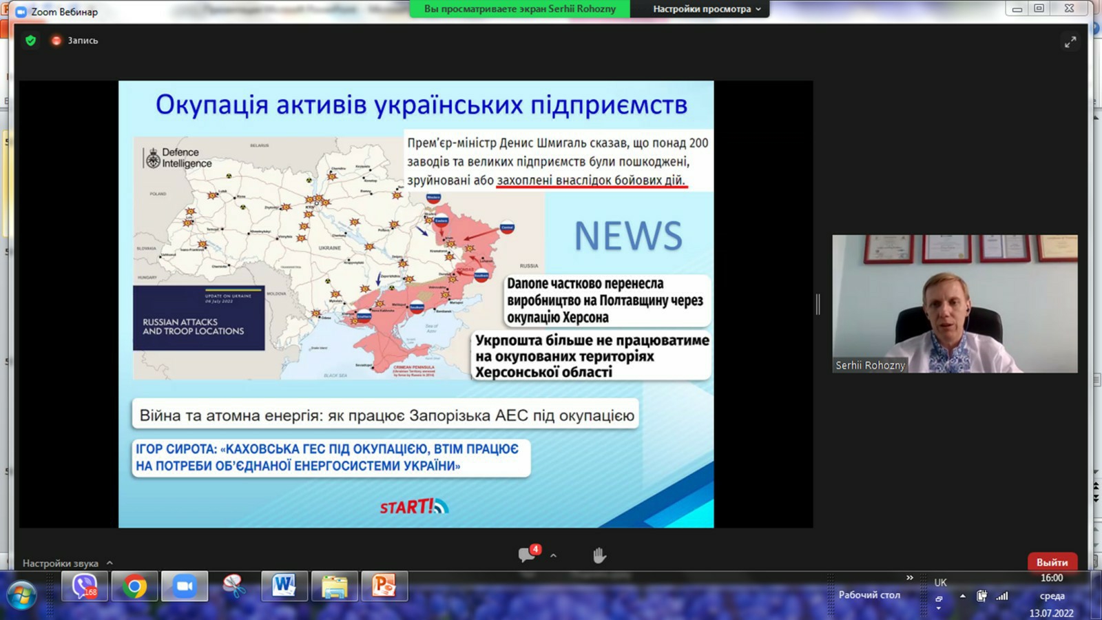Switch input language via the UK indicator
This screenshot has width=1102, height=620.
[940, 583]
